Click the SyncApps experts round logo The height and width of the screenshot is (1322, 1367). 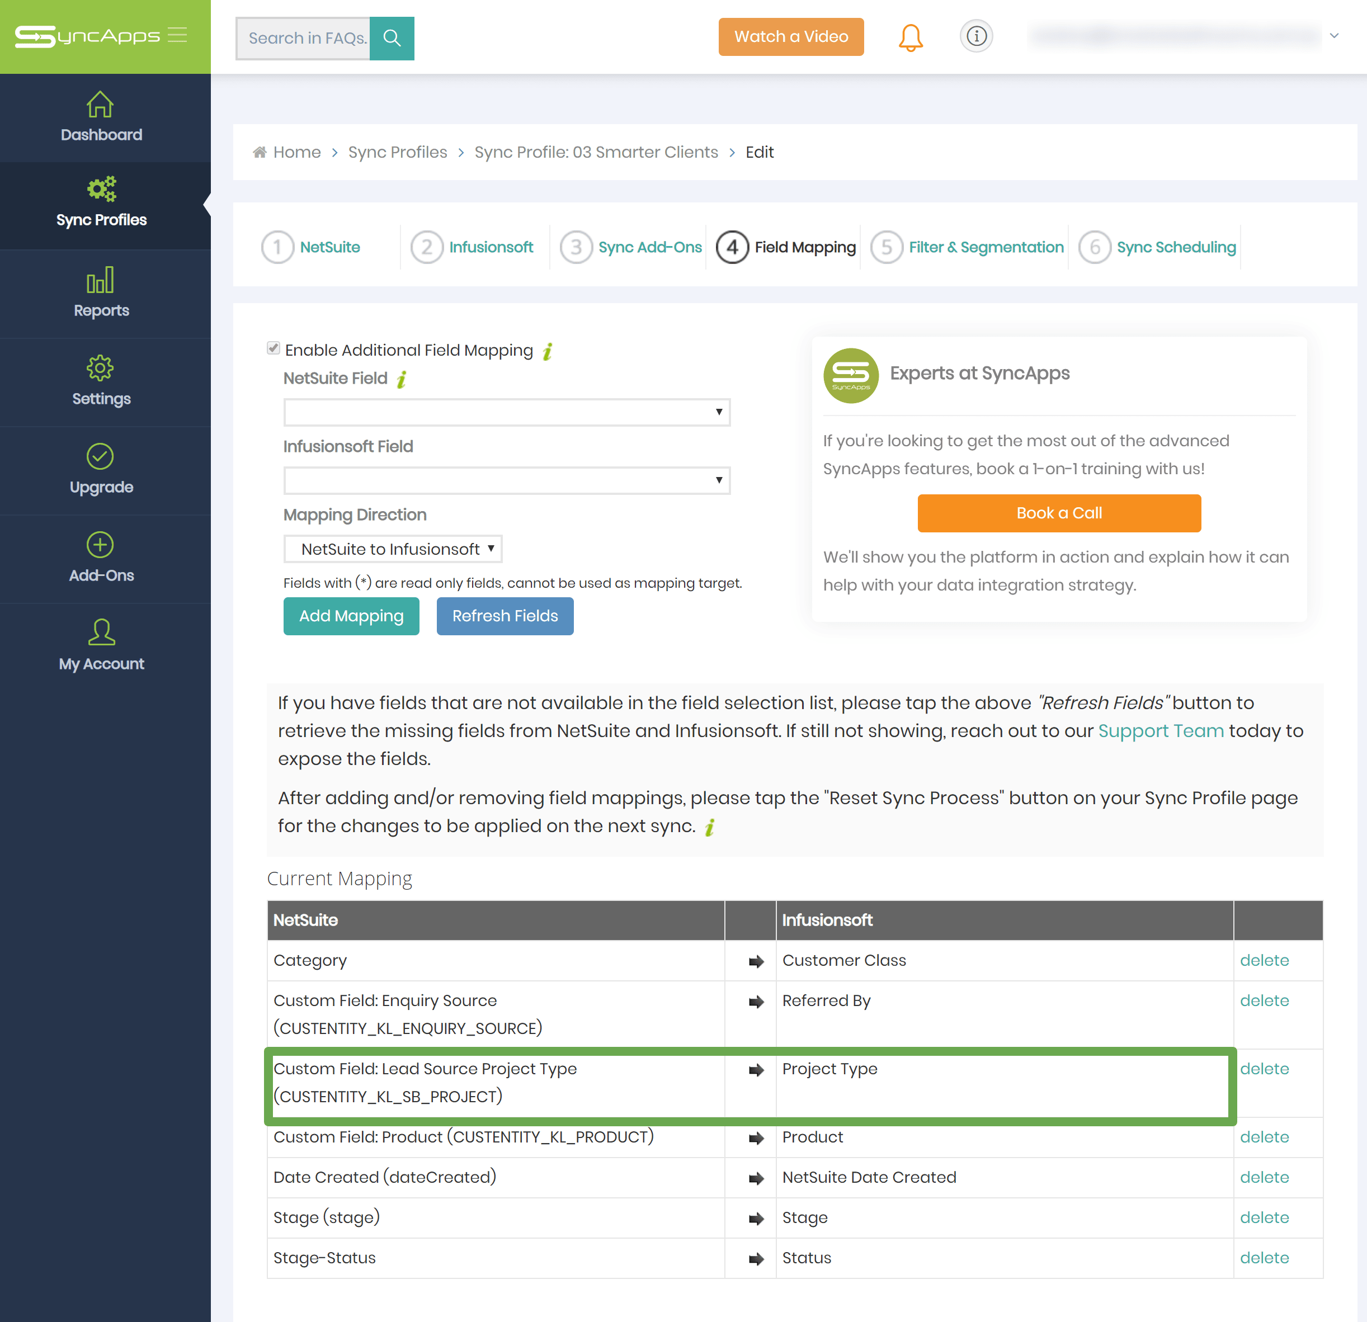tap(851, 375)
